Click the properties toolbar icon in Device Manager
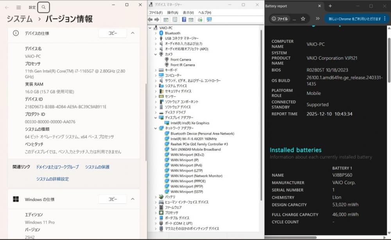The height and width of the screenshot is (240, 391). 175,20
